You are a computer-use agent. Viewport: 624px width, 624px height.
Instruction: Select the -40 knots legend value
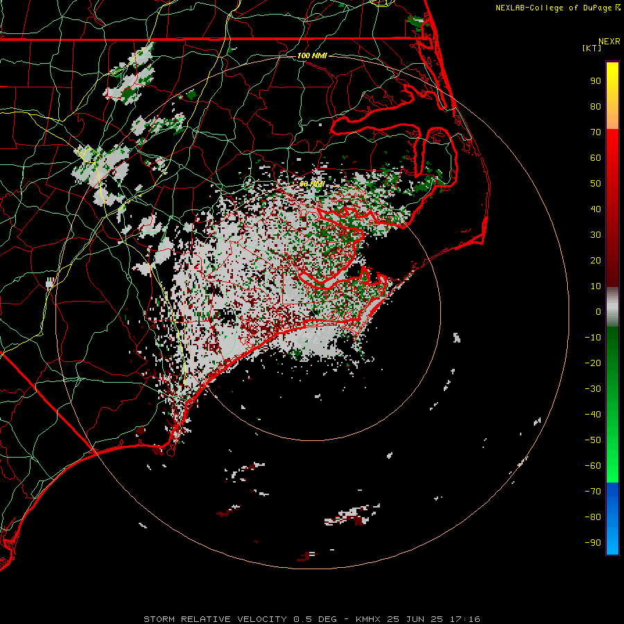click(593, 415)
